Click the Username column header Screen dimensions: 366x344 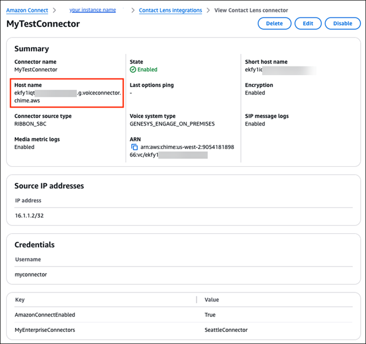(x=28, y=259)
